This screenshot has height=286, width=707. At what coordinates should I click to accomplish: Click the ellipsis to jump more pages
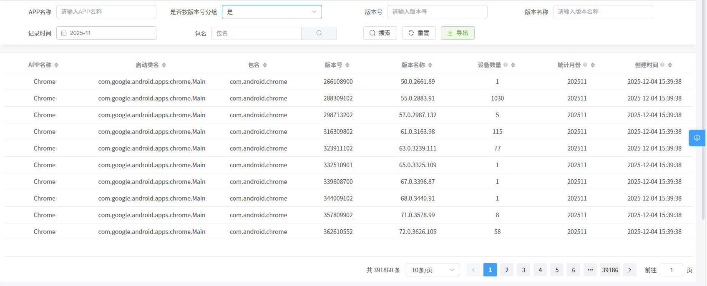pyautogui.click(x=590, y=270)
